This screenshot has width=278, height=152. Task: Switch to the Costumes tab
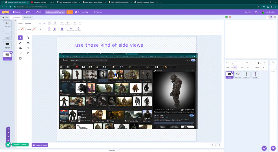point(16,18)
